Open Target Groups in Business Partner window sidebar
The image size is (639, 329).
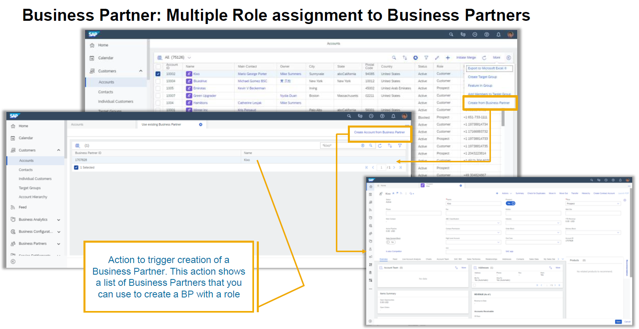point(30,188)
